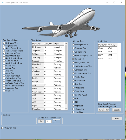This screenshot has width=126, height=140.
Task: Click the MaxFreight app icon in title bar
Action: pyautogui.click(x=3, y=3)
